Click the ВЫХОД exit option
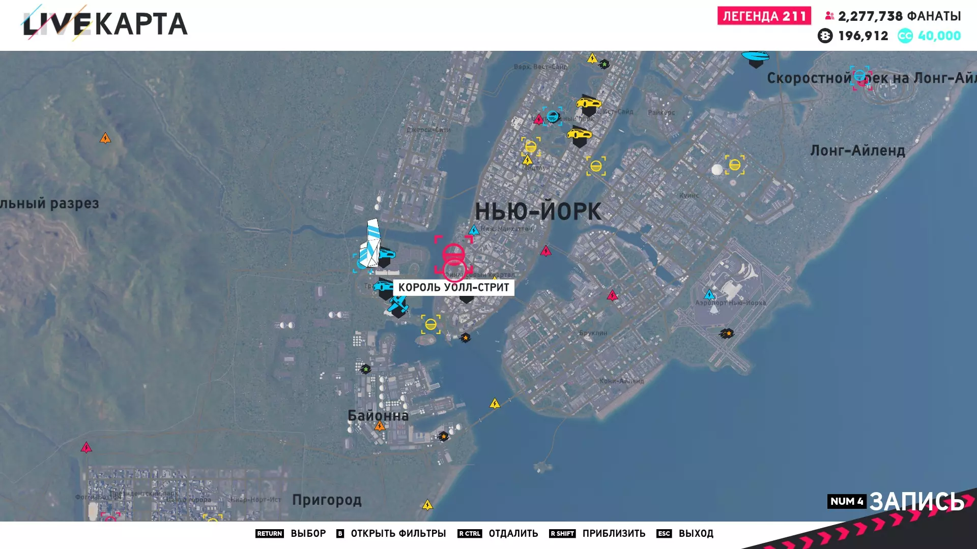 pos(695,533)
